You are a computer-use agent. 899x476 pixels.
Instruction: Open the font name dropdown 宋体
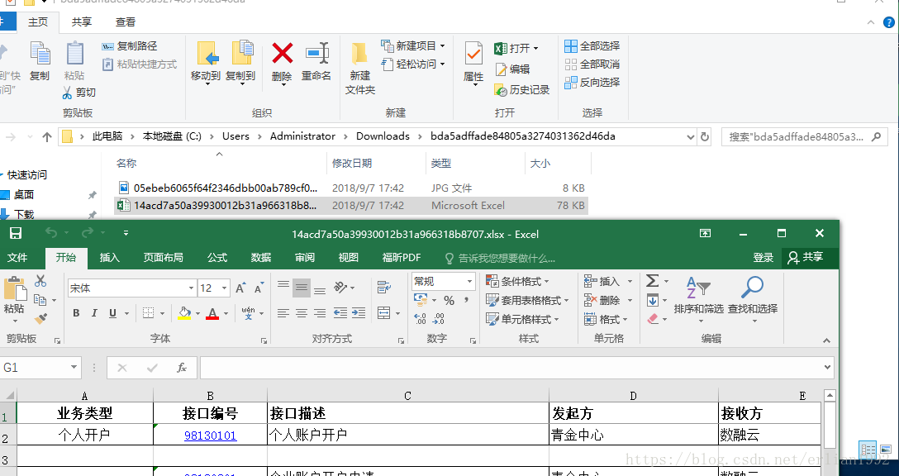tap(191, 288)
